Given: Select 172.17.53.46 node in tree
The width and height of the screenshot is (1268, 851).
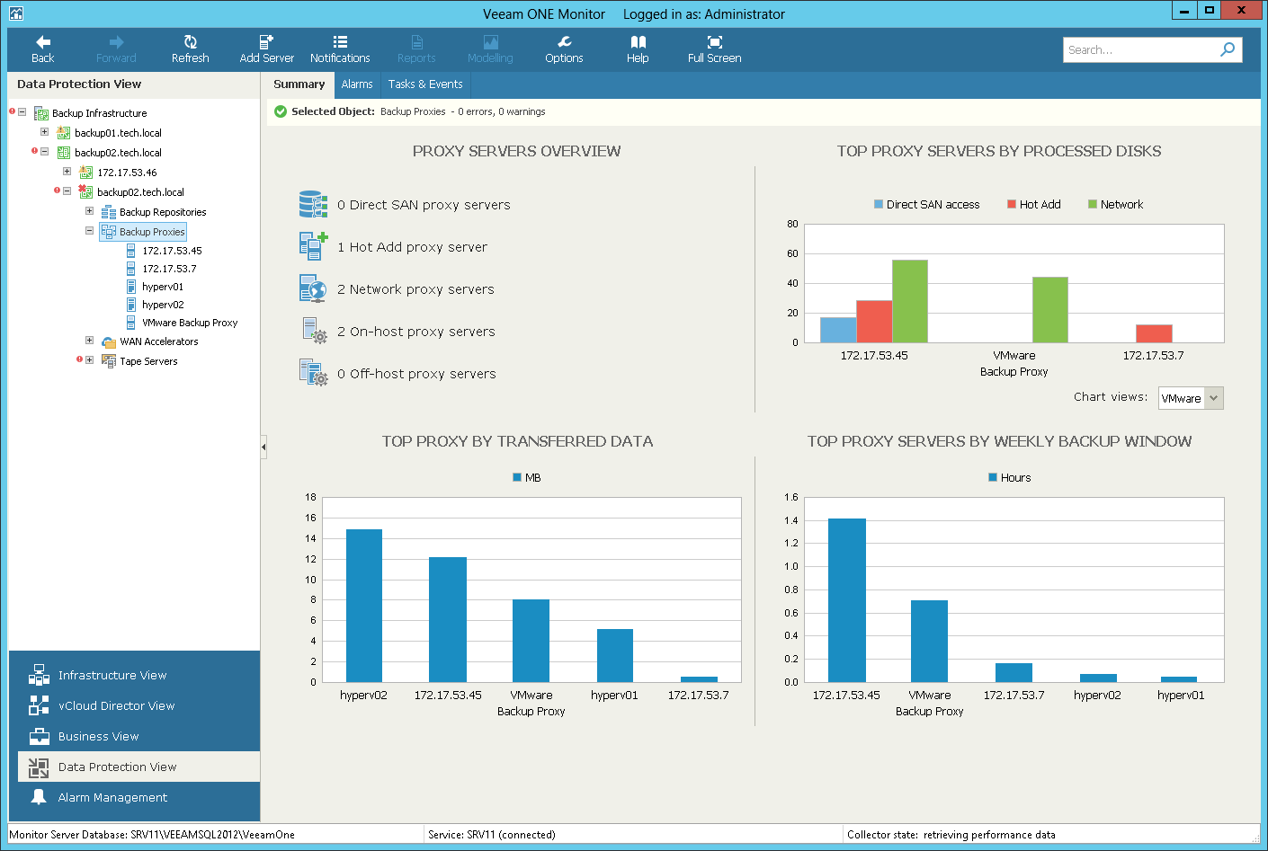Looking at the screenshot, I should point(127,173).
